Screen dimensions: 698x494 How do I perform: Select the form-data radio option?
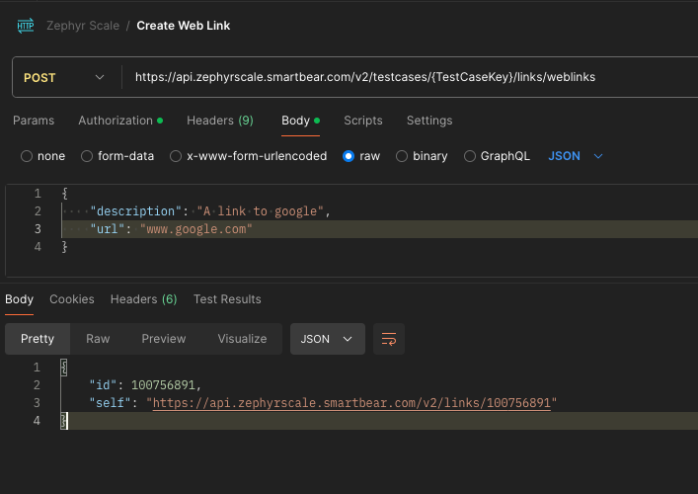[87, 156]
